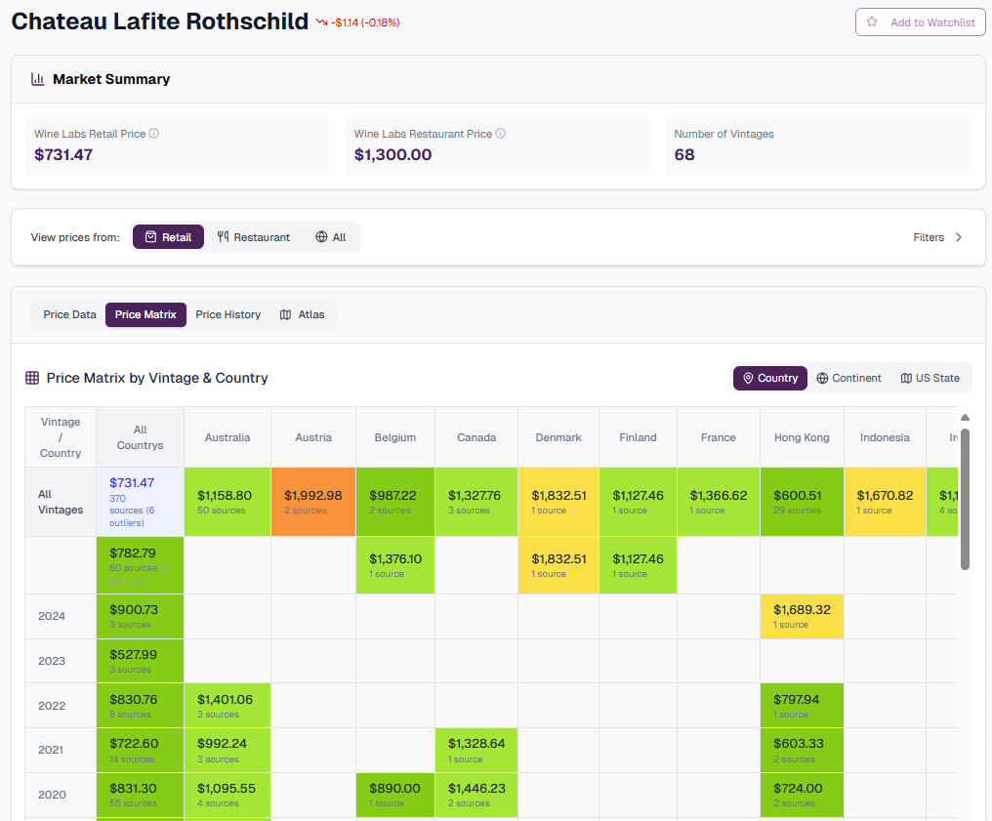The height and width of the screenshot is (821, 992).
Task: Click the grid icon beside Price Matrix heading
Action: 32,378
